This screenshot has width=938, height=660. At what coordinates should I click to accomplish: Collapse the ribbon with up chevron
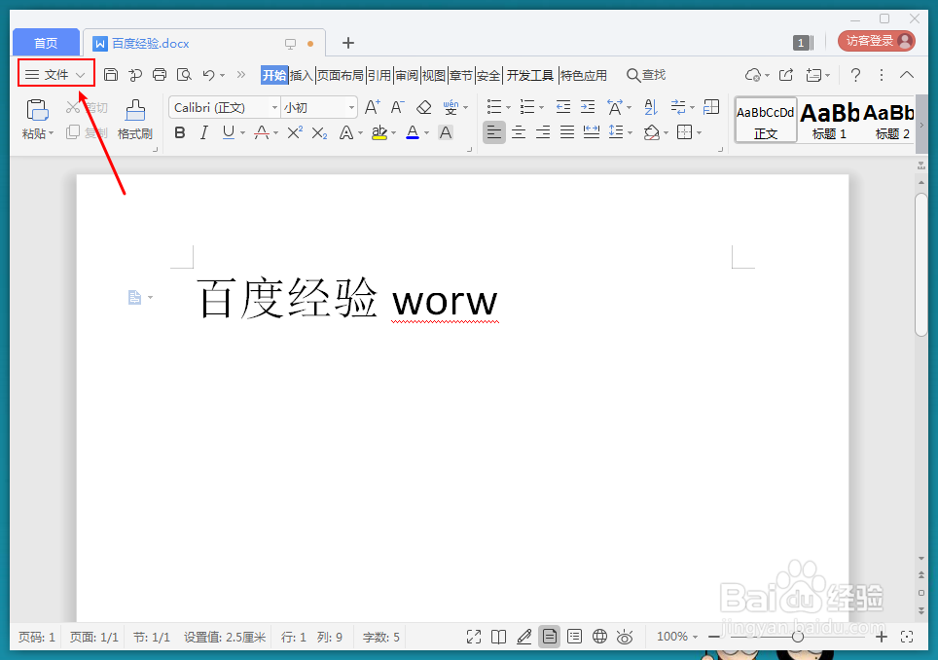[907, 75]
